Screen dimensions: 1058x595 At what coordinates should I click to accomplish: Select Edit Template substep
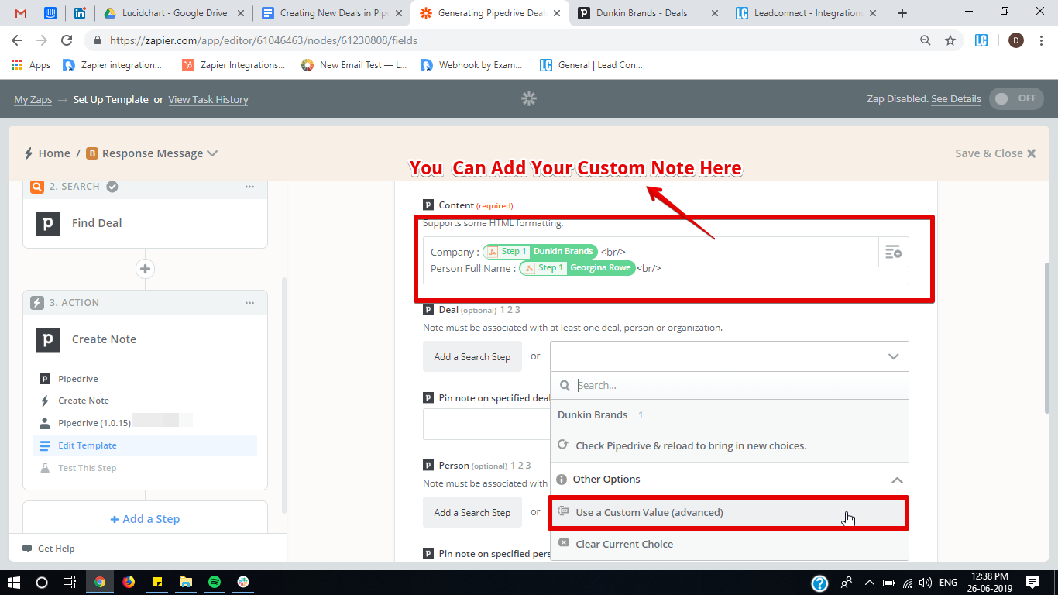point(145,445)
